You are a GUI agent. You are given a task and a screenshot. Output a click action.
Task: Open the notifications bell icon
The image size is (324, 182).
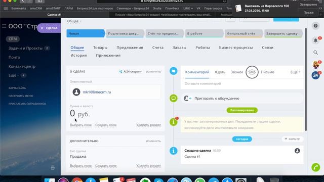coord(315,40)
